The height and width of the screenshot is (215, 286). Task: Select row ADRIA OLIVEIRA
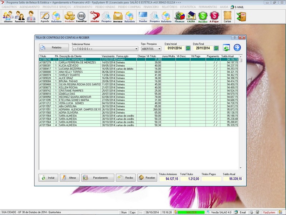coord(139,113)
